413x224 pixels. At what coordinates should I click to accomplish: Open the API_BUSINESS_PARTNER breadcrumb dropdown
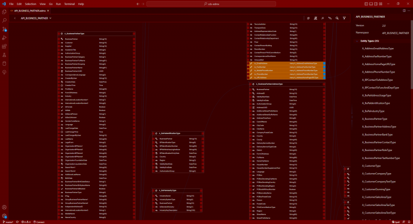click(x=36, y=18)
